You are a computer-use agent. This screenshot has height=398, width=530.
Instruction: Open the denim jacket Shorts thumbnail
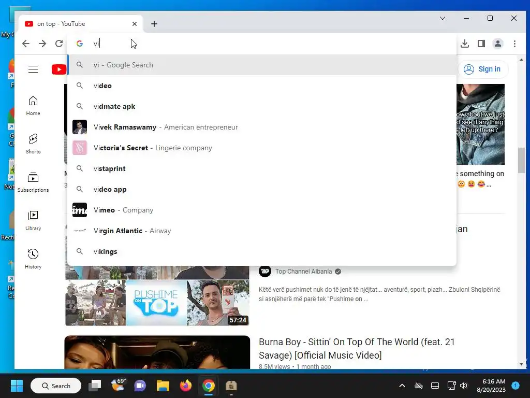[x=480, y=124]
